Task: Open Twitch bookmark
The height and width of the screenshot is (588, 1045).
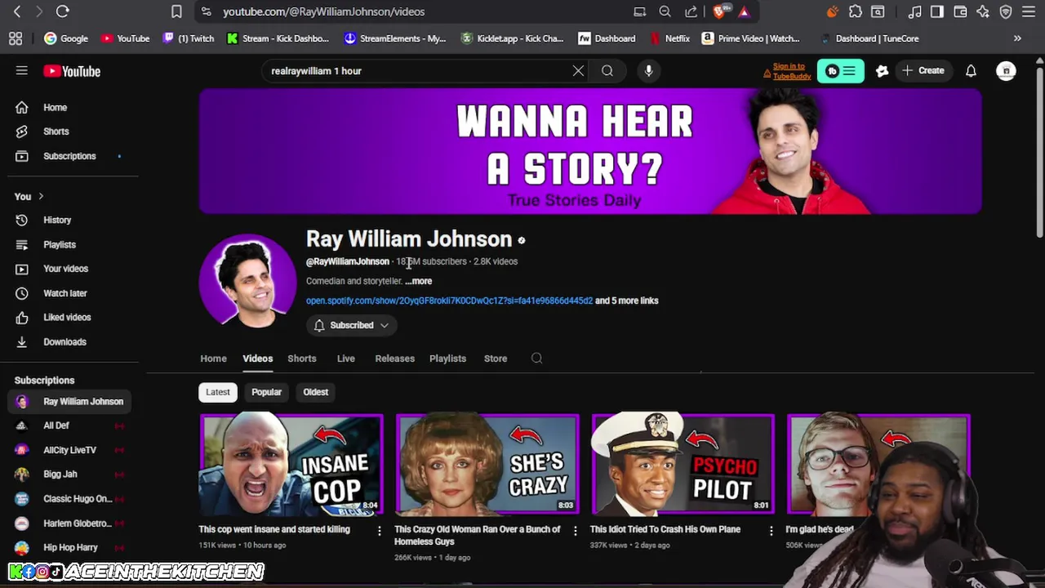Action: (189, 38)
